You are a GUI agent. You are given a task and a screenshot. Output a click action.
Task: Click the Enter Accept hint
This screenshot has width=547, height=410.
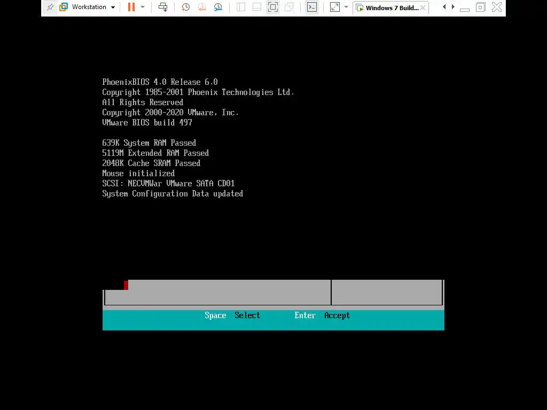point(322,315)
